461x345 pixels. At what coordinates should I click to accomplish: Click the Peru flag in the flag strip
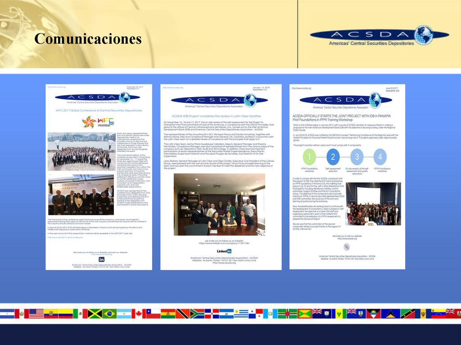(x=22, y=314)
